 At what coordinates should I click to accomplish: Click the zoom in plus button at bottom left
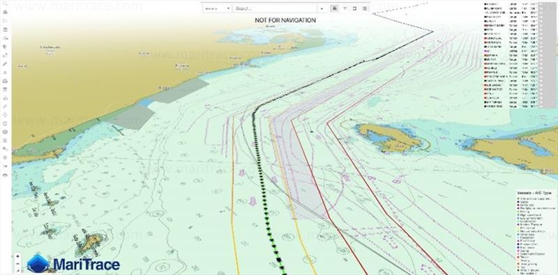click(18, 256)
